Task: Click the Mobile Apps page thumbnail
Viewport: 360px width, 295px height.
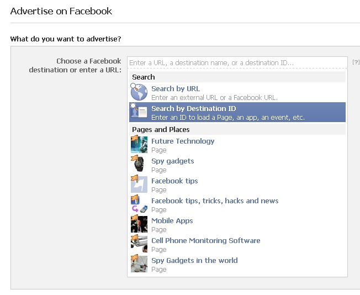Action: (x=139, y=224)
